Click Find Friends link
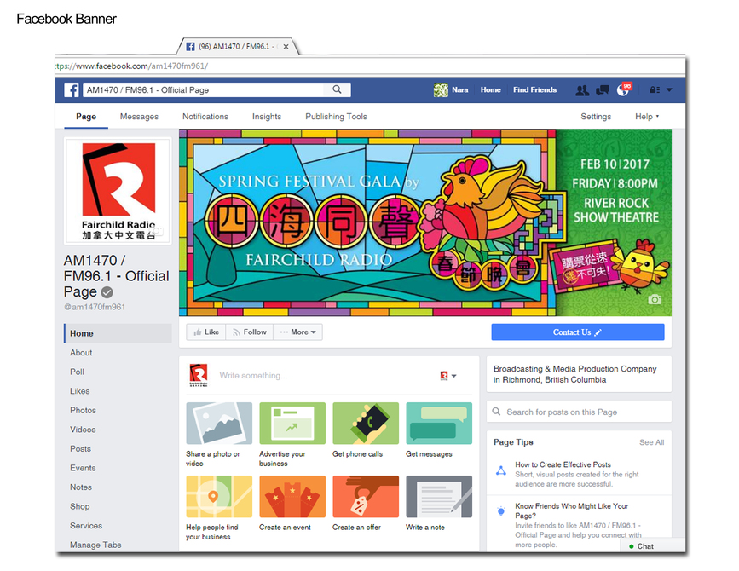 (x=535, y=89)
